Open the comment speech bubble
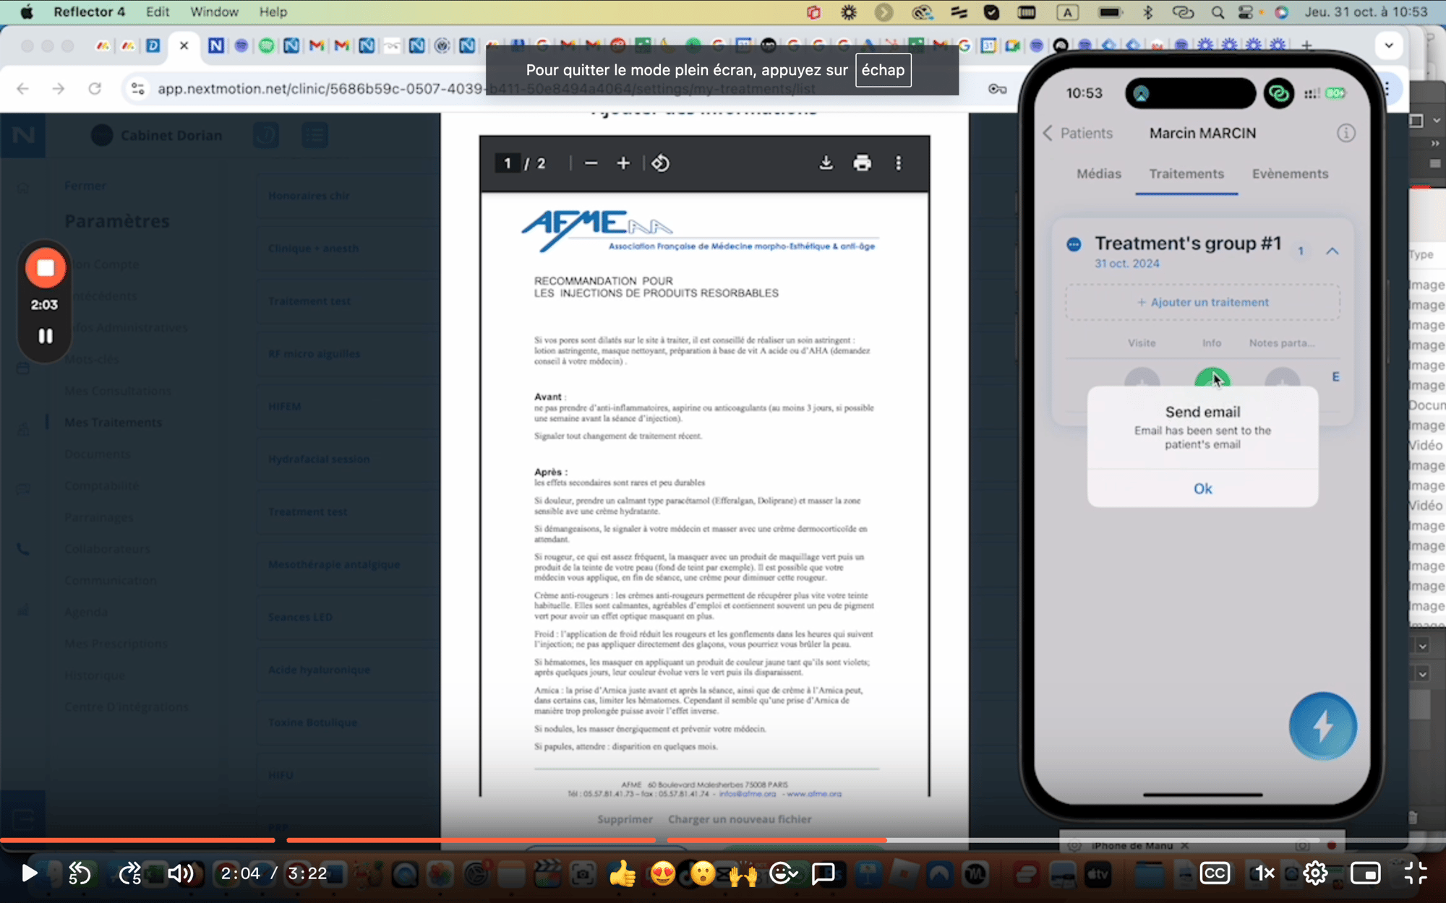 pyautogui.click(x=823, y=873)
